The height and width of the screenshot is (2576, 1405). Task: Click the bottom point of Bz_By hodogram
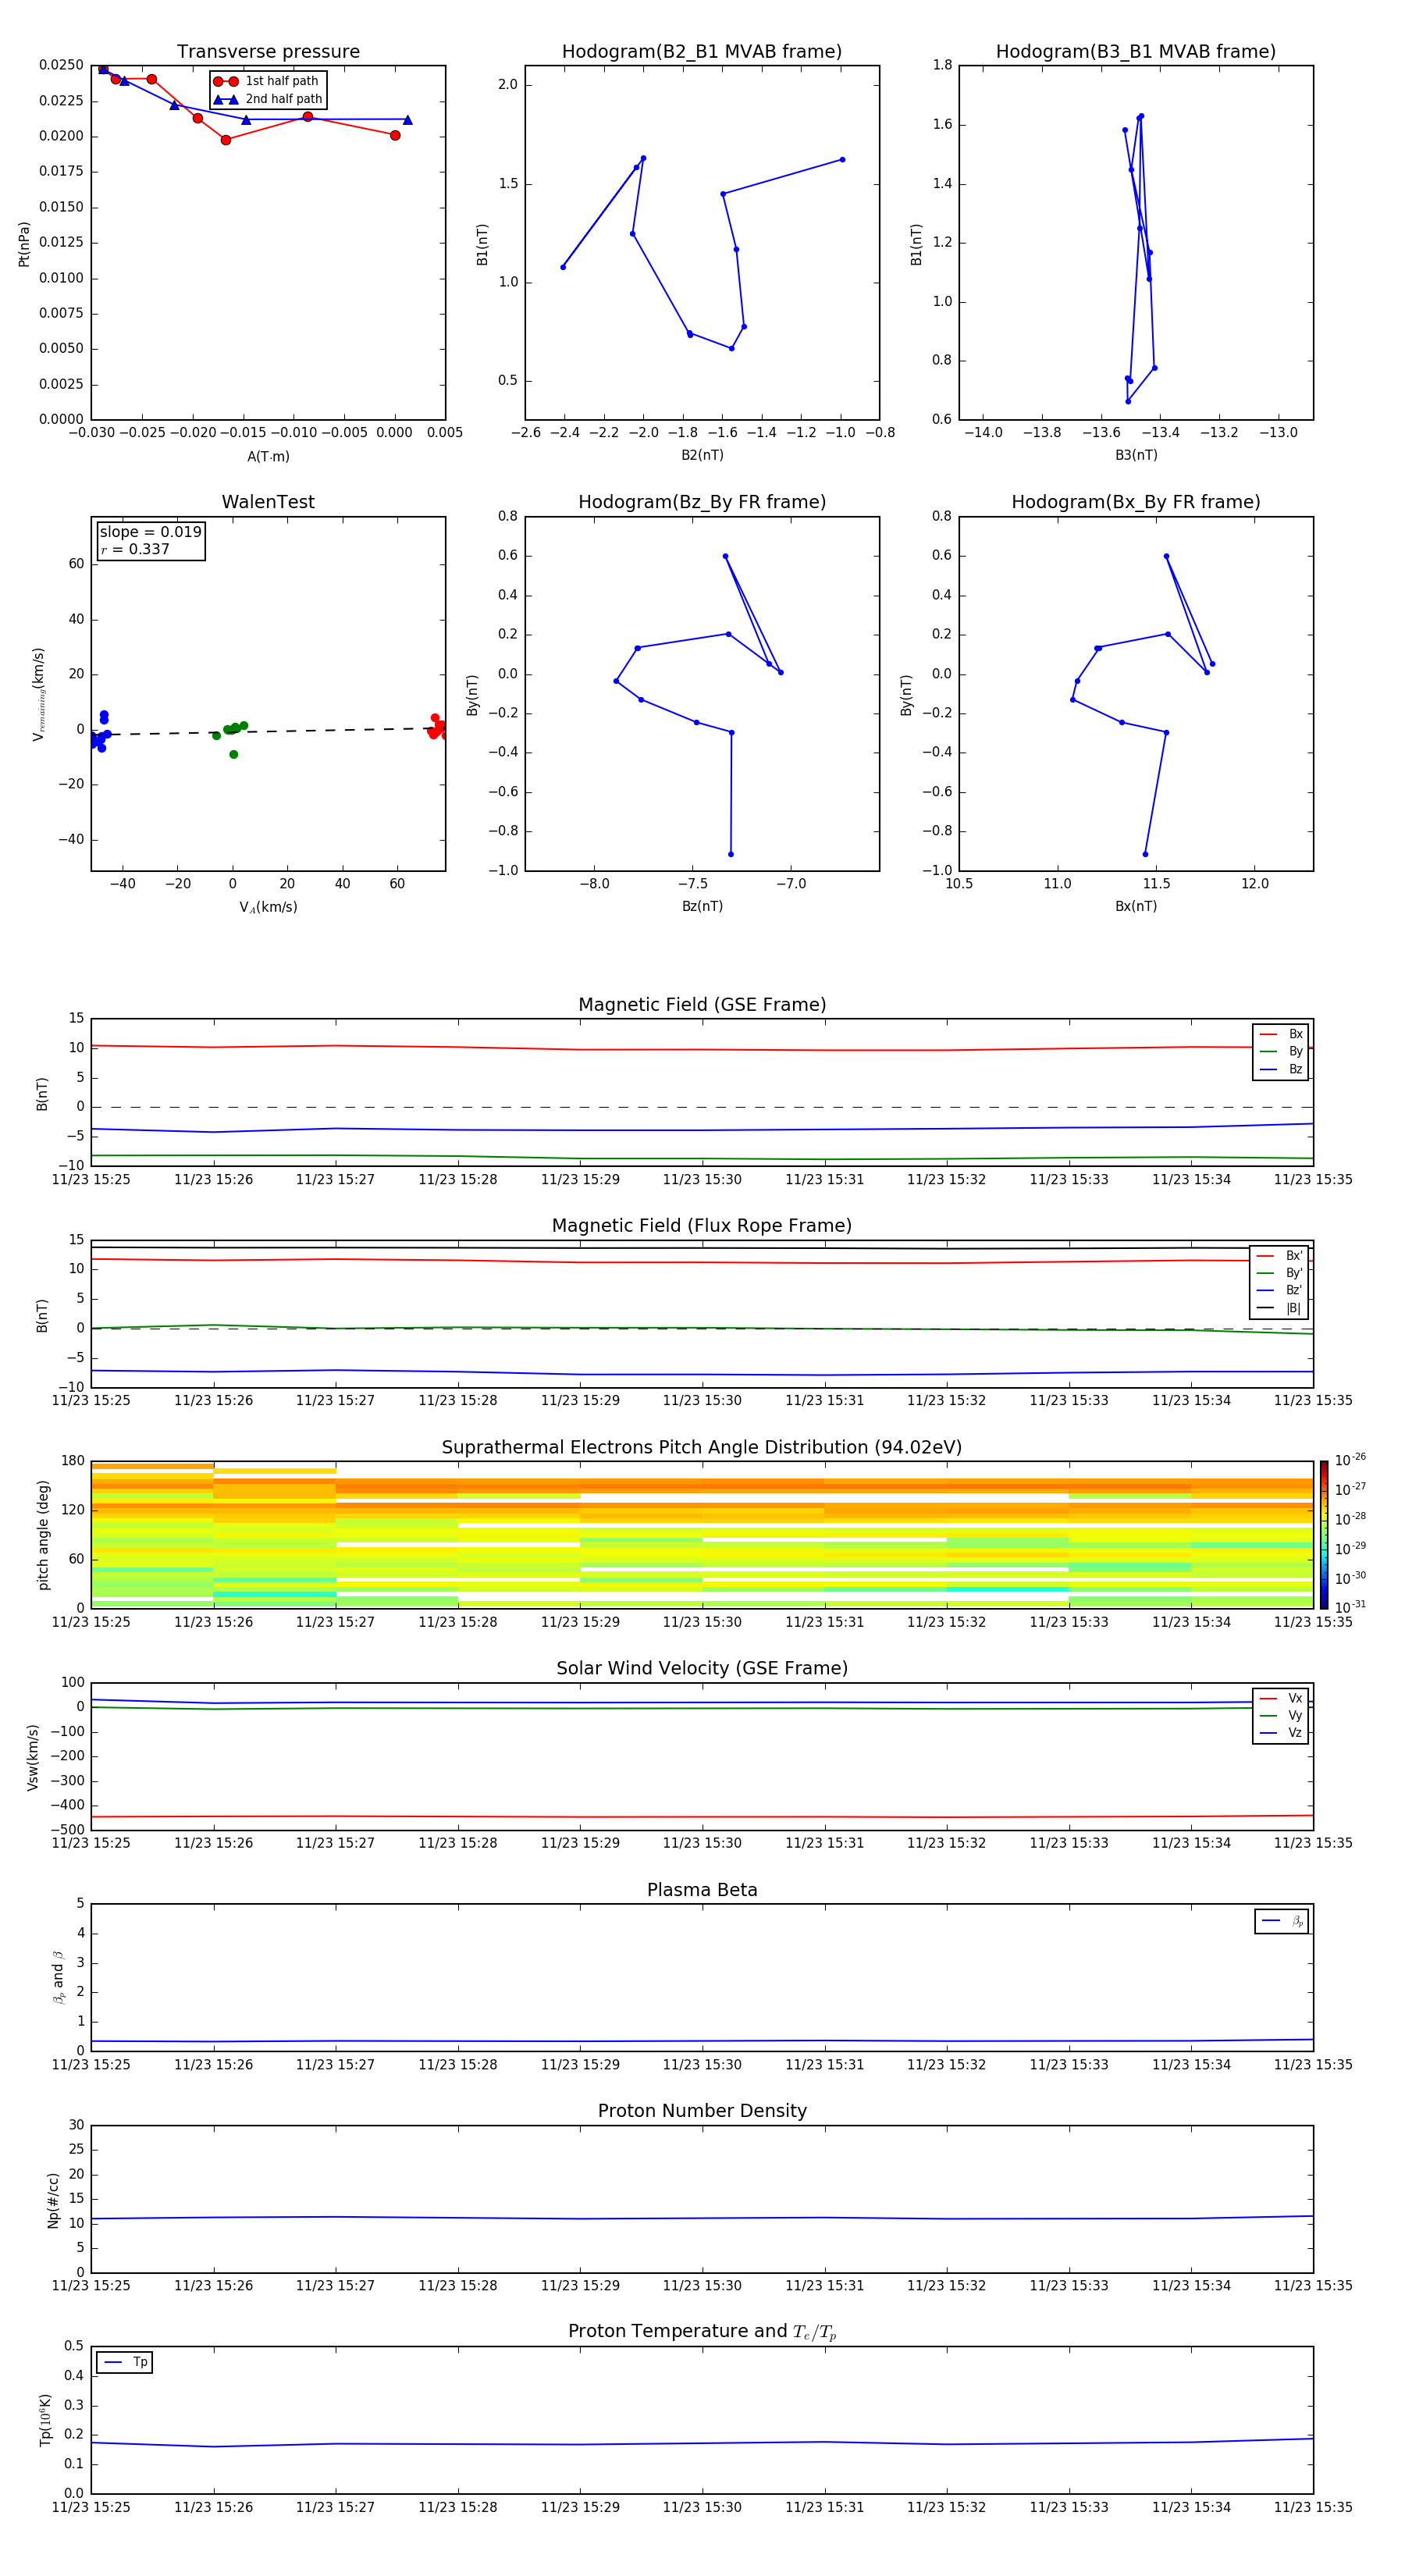[731, 854]
